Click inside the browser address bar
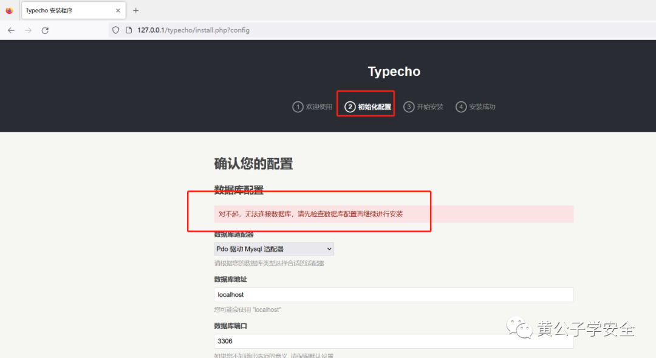Screen dimensions: 656x358 [304, 29]
